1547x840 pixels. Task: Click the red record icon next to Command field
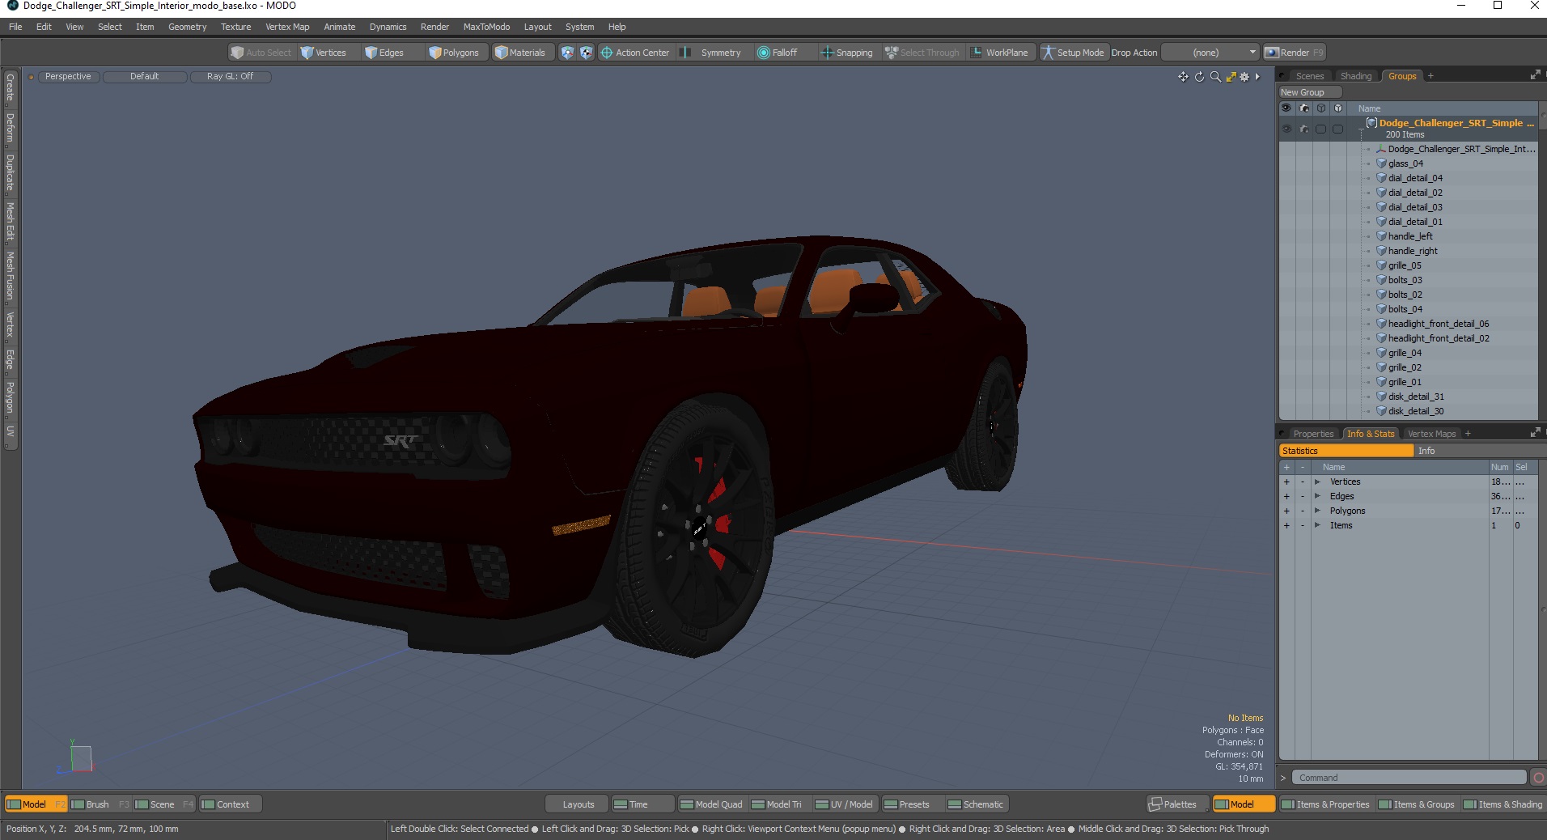point(1538,778)
